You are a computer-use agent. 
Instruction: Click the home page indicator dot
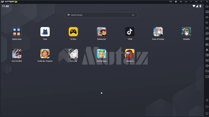(x=102, y=93)
